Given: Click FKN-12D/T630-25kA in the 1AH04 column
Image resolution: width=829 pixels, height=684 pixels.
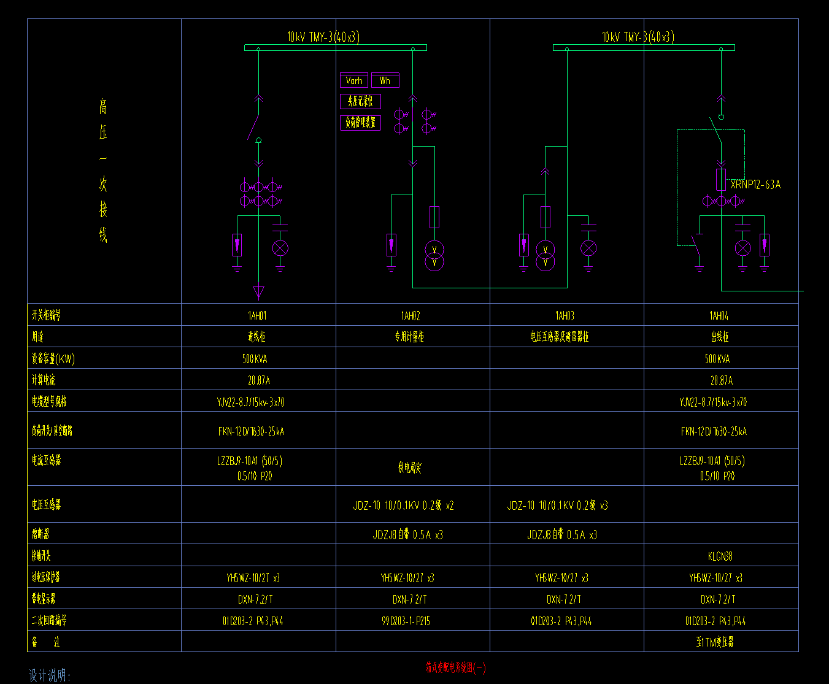Looking at the screenshot, I should [714, 432].
